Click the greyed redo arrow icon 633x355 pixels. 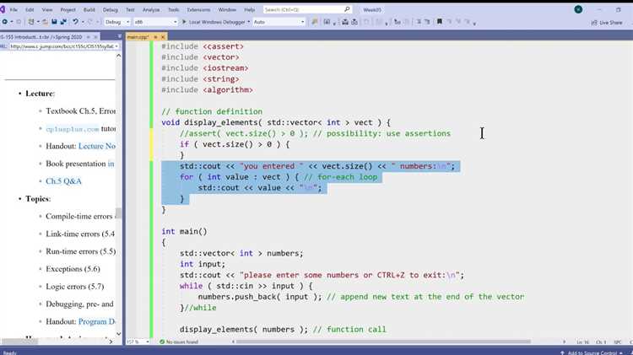pyautogui.click(x=90, y=22)
